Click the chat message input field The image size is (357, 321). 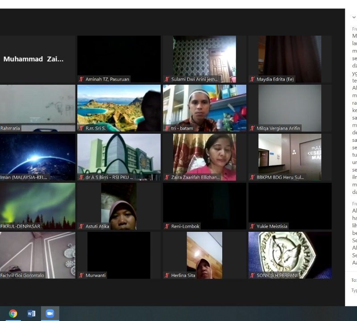[354, 291]
